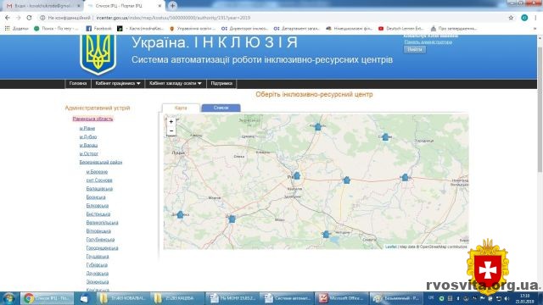
Task: Expand Кабінет працівника dropdown menu
Action: click(x=118, y=83)
